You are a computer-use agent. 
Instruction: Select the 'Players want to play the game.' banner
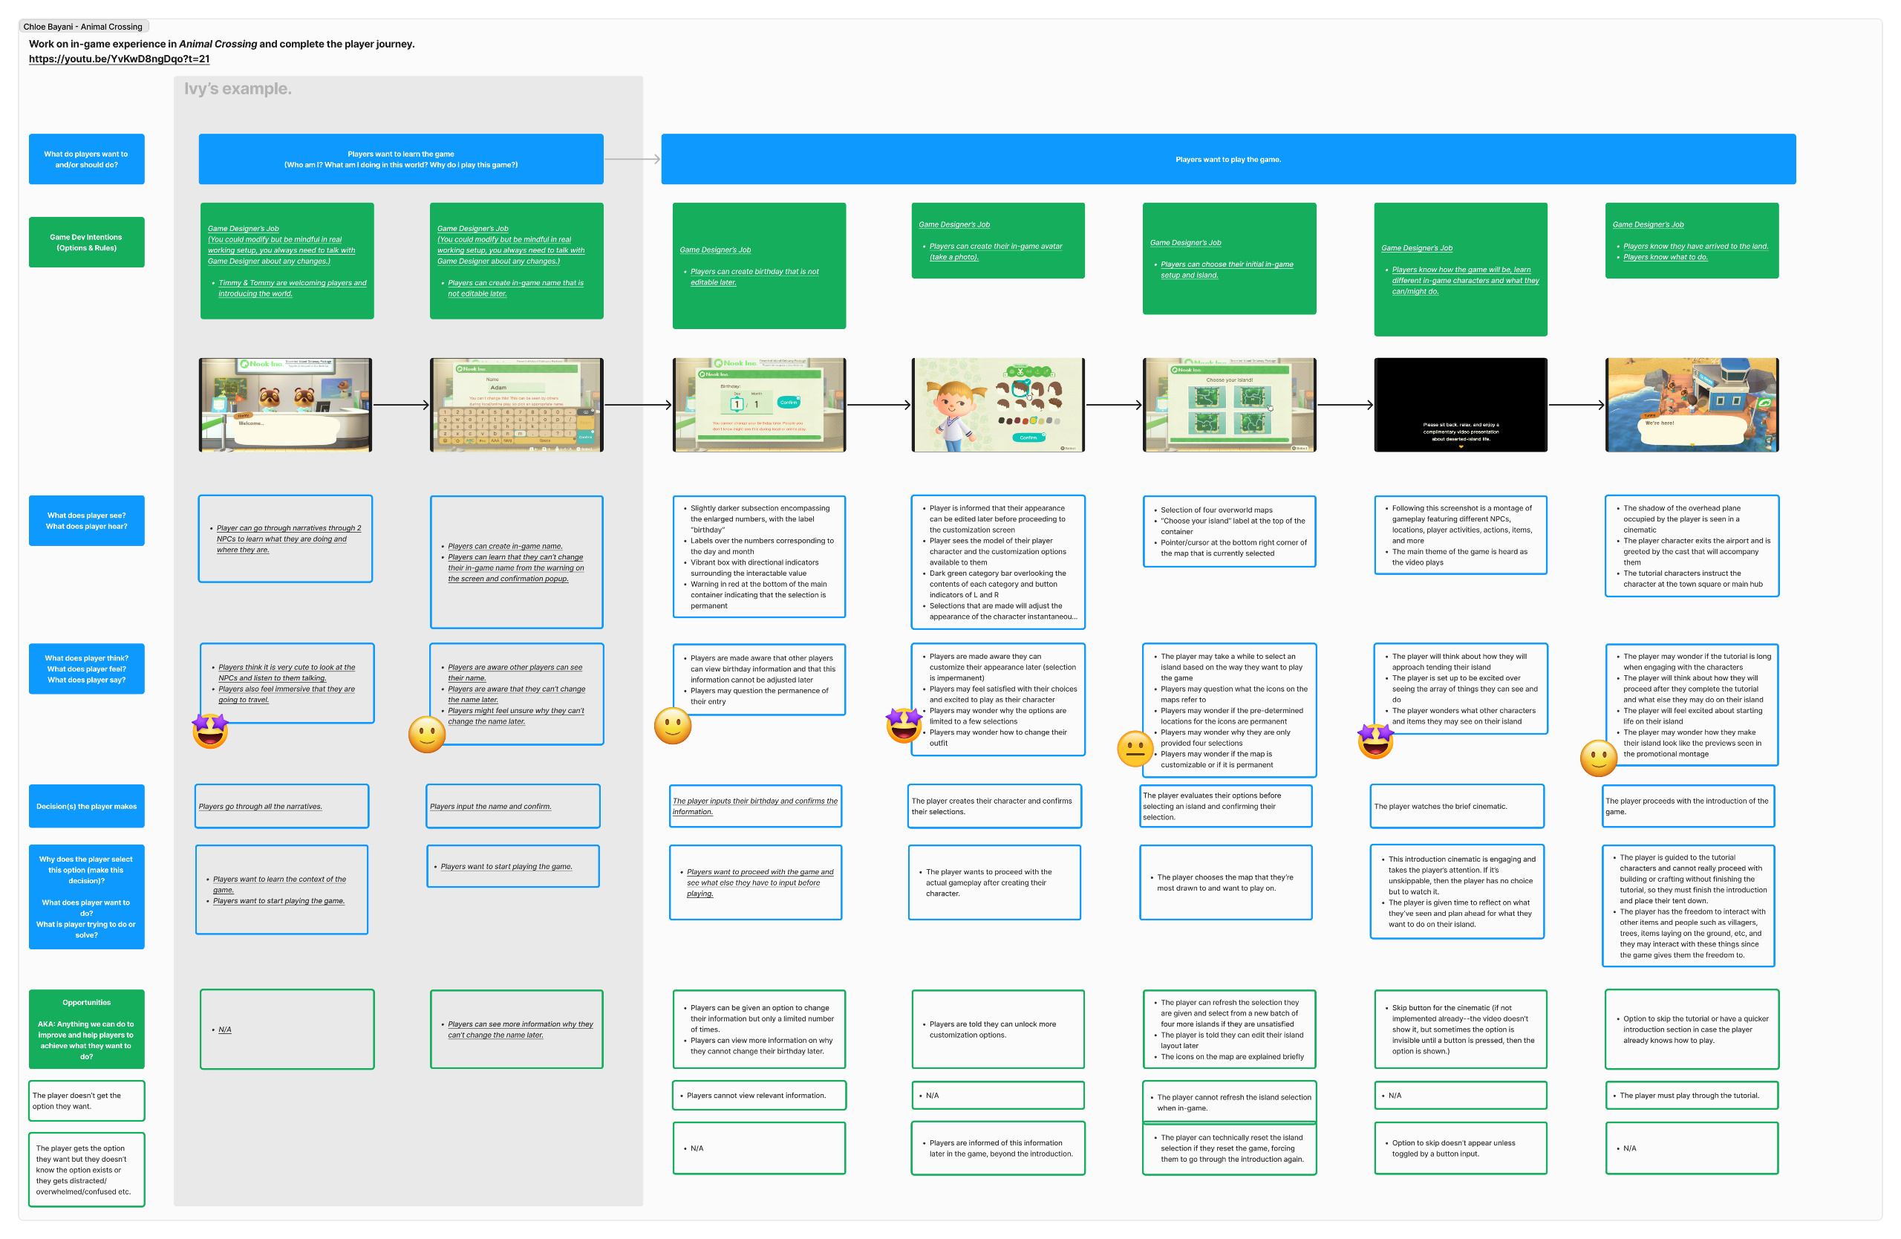point(1227,159)
